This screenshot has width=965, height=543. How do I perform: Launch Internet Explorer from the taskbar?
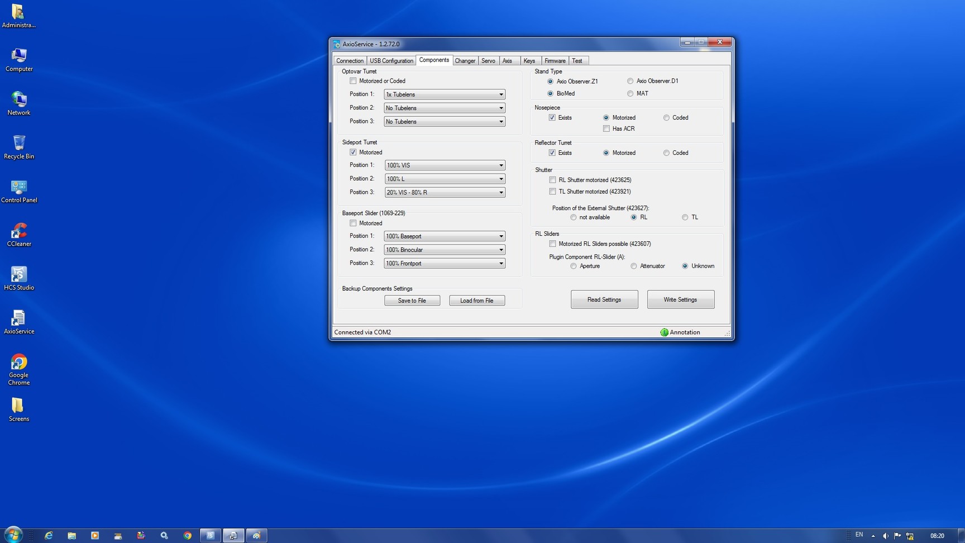[49, 535]
